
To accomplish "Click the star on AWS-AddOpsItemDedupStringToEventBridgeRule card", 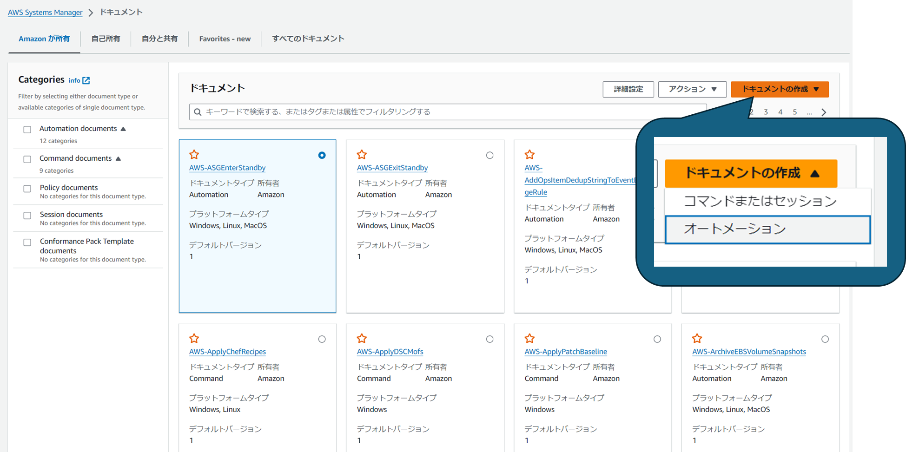I will pyautogui.click(x=530, y=154).
